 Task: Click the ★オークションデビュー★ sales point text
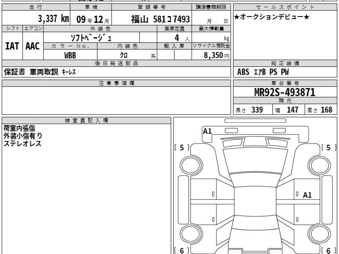272,17
